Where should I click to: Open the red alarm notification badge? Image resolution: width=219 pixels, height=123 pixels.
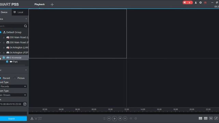point(188,2)
